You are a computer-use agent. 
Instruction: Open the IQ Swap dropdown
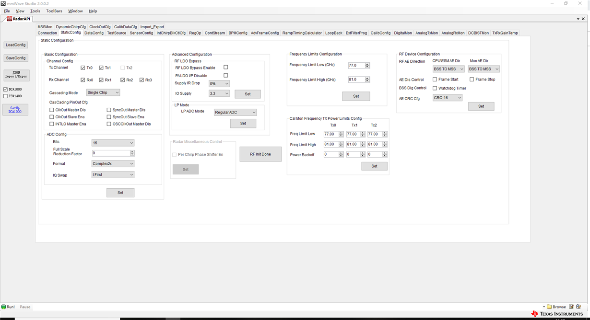113,175
